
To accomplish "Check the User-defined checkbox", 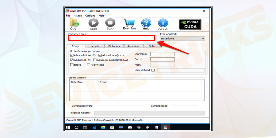I will 153,70.
